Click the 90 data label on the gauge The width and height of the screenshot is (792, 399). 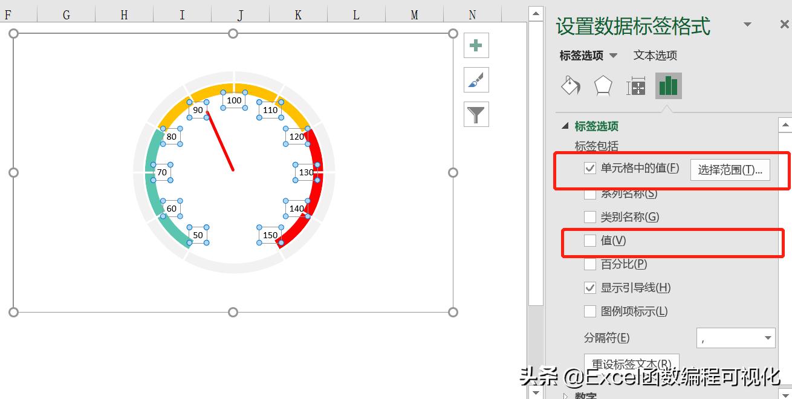(198, 110)
